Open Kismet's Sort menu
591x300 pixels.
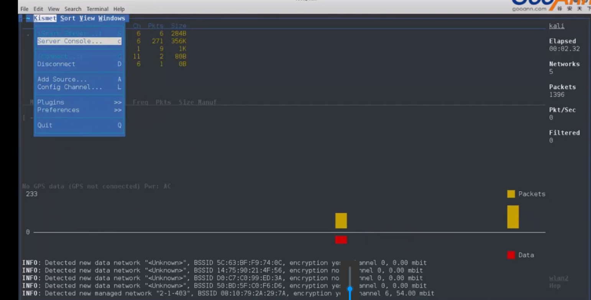click(68, 18)
